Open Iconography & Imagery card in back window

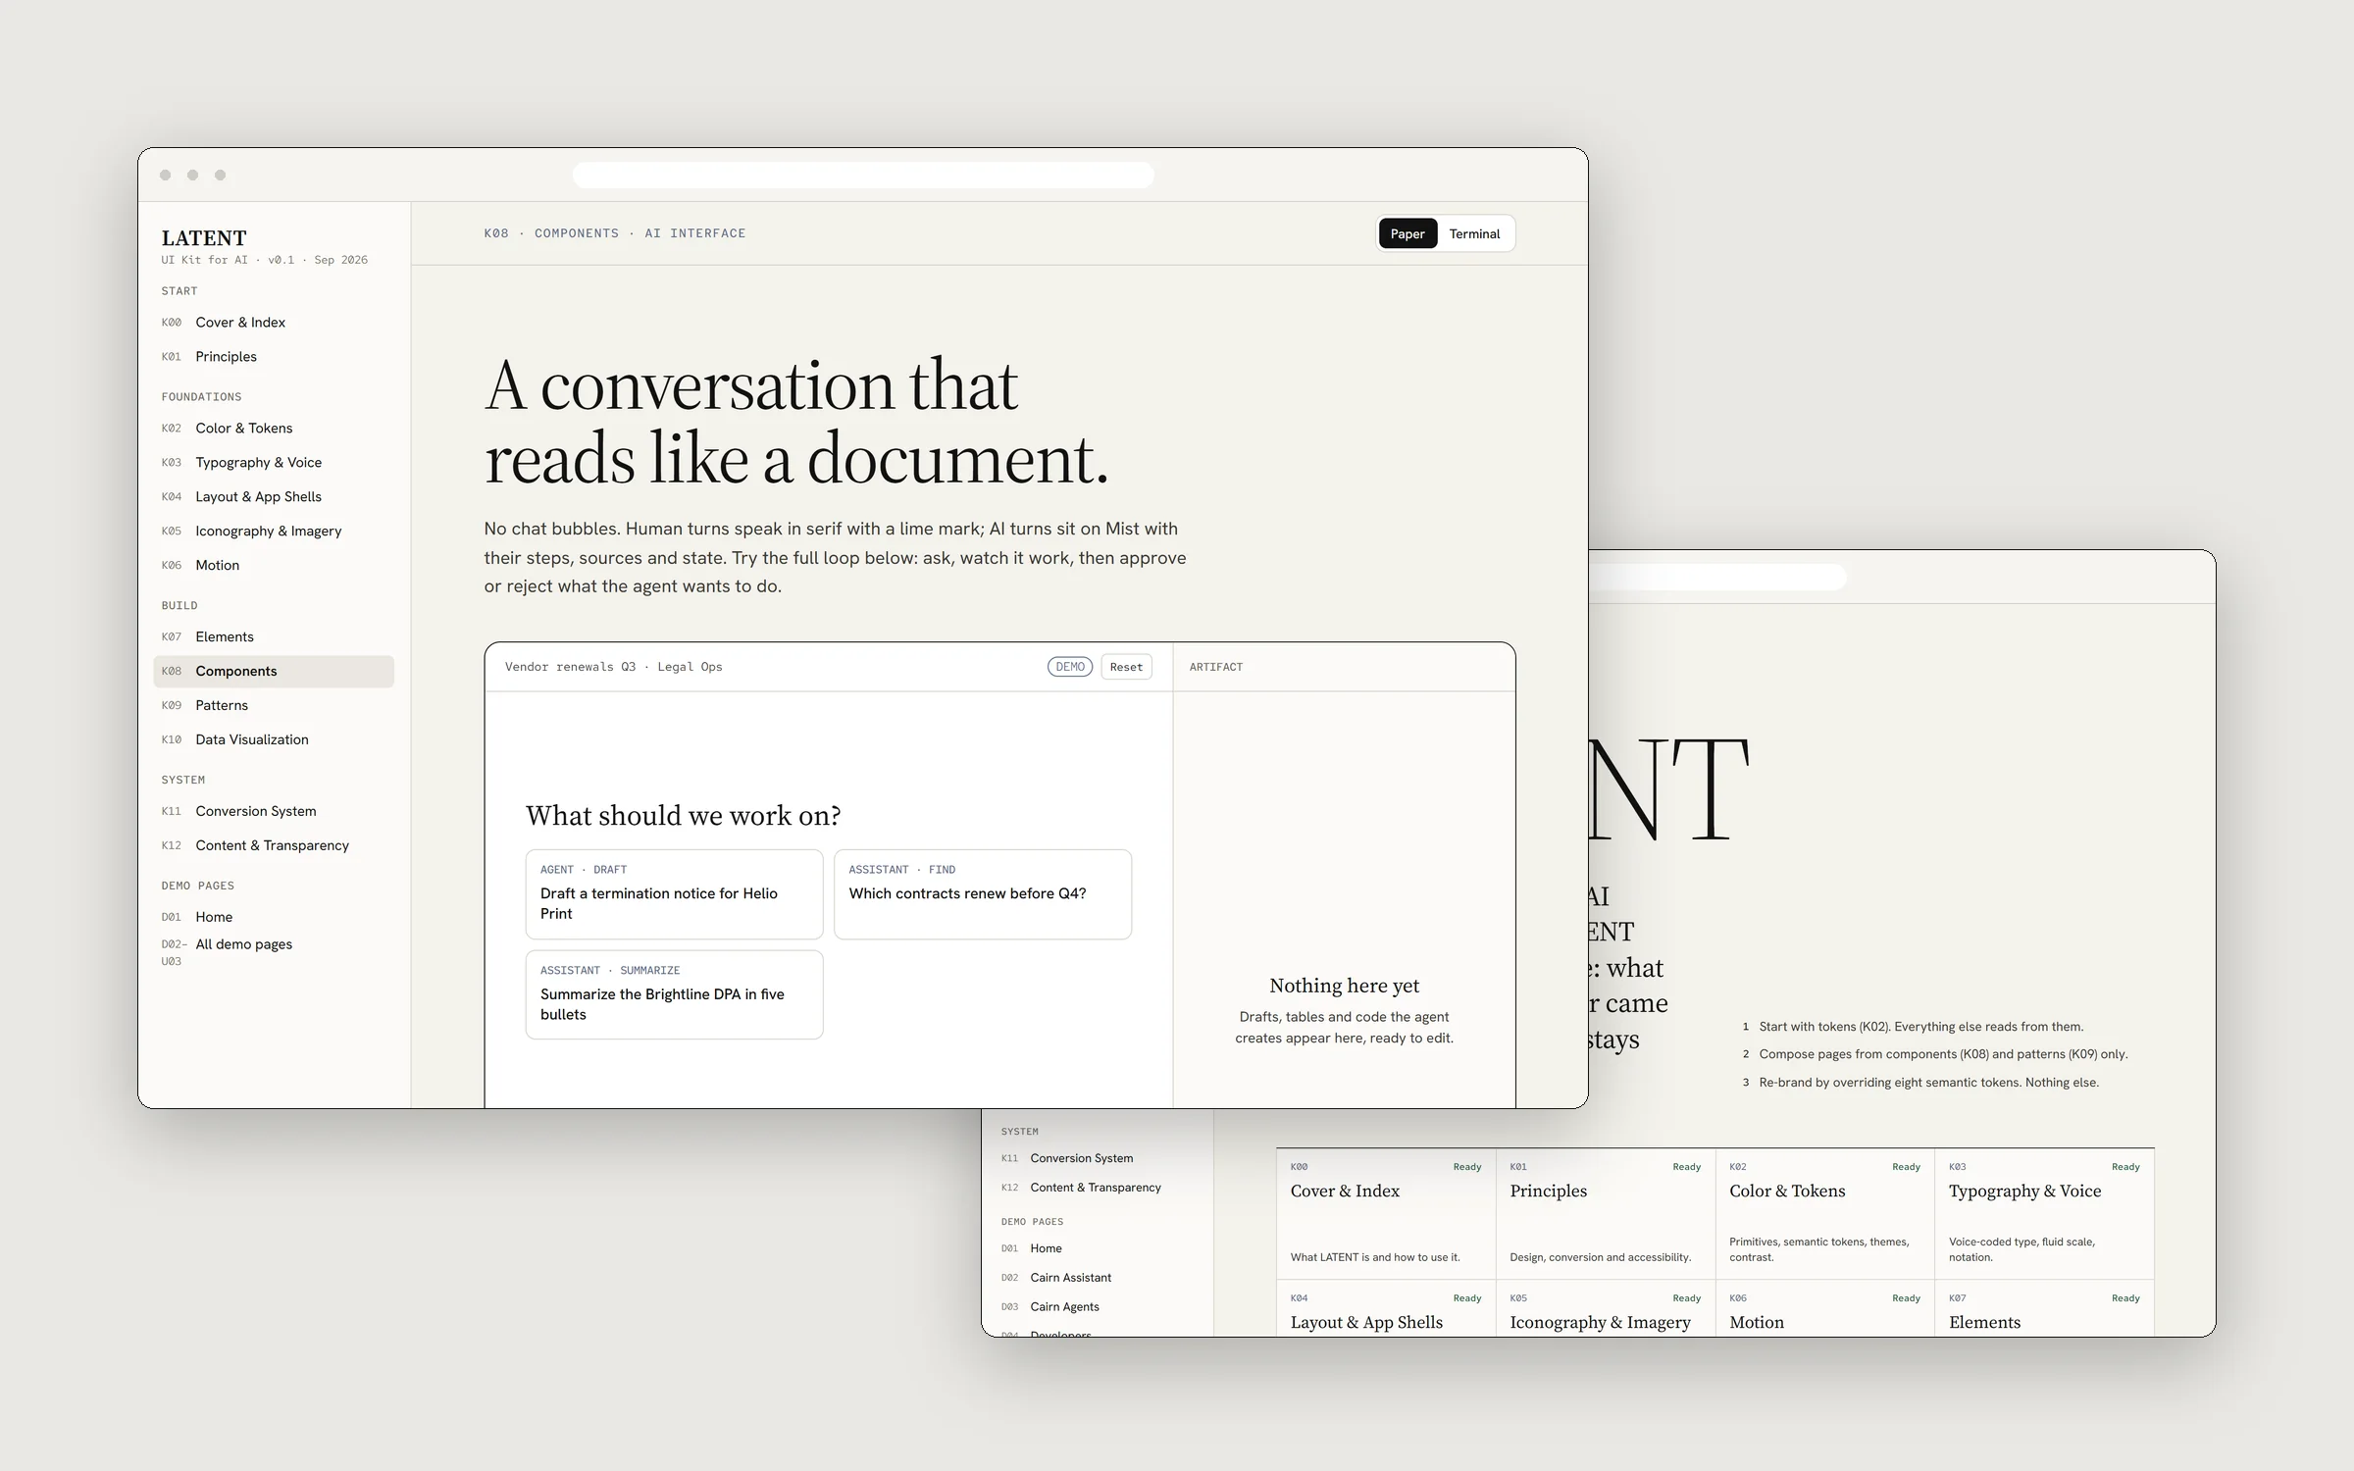pyautogui.click(x=1606, y=1308)
